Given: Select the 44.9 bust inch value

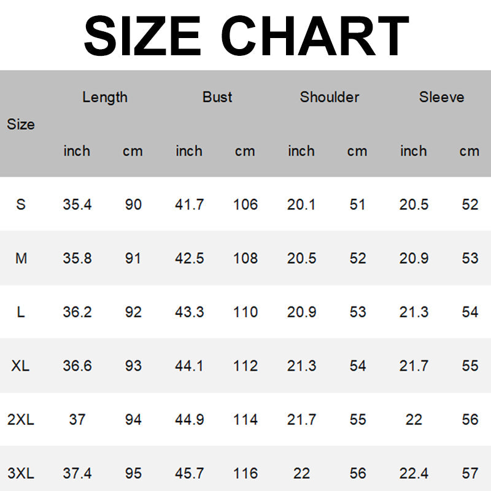Looking at the screenshot, I should [189, 420].
